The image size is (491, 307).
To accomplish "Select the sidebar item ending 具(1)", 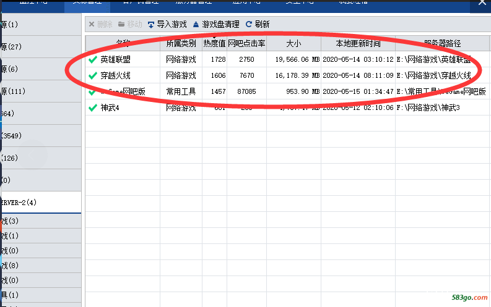I will tap(41, 295).
